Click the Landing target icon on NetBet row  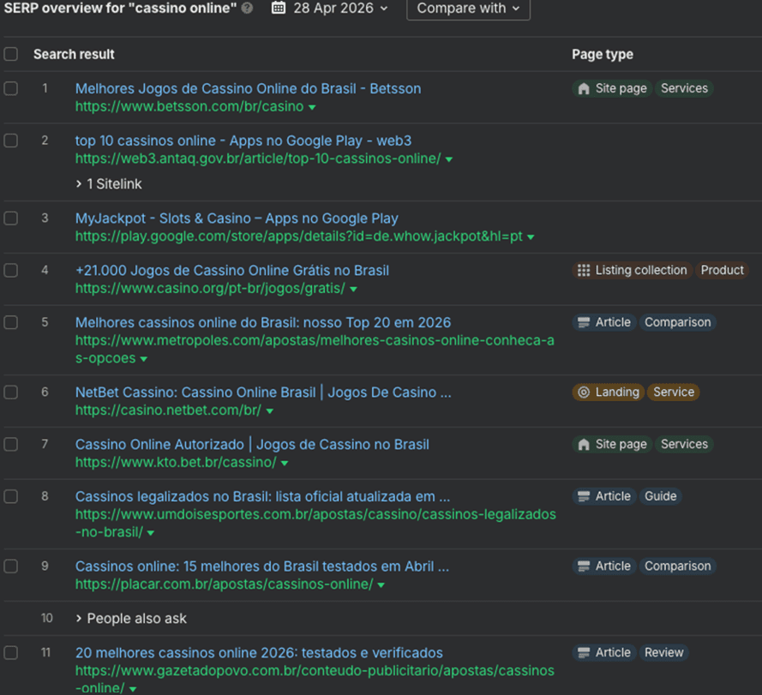pos(584,392)
